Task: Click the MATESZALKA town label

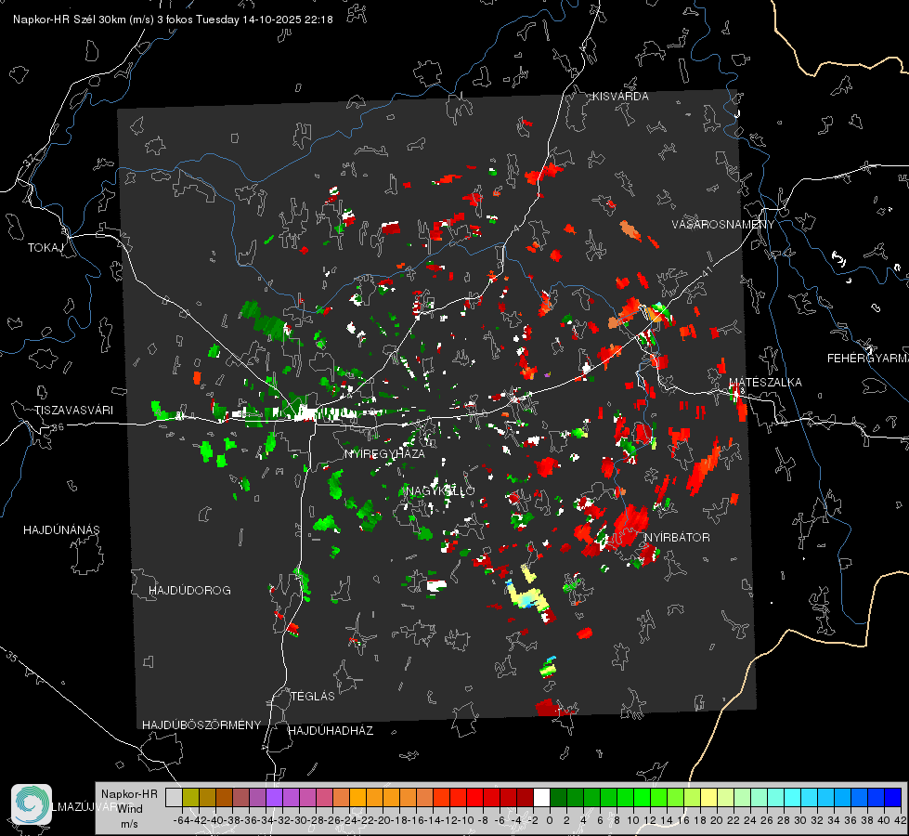Action: coord(764,383)
